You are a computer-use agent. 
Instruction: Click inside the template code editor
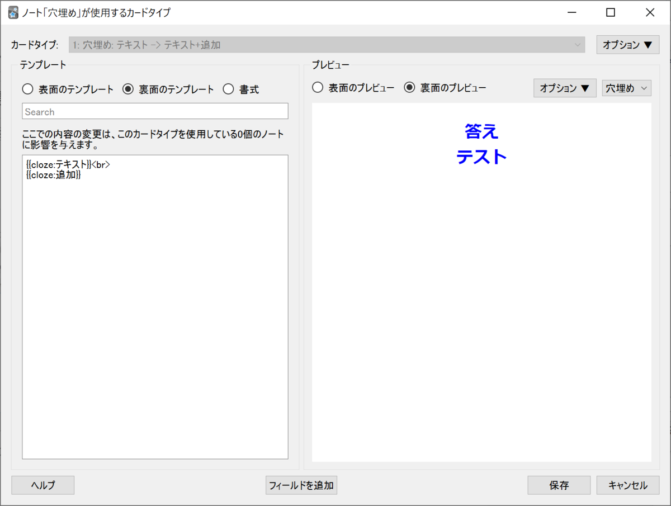(155, 307)
